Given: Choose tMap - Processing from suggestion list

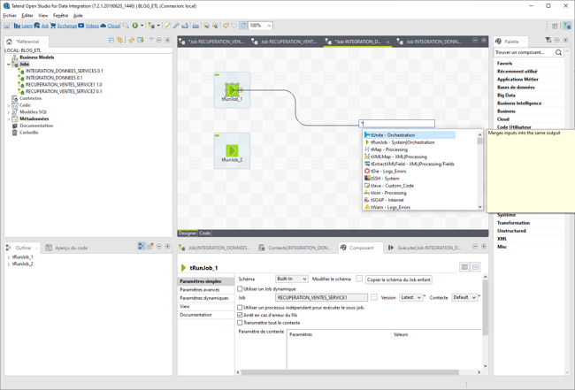Looking at the screenshot, I should [388, 149].
